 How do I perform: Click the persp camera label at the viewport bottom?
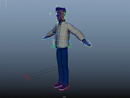coord(64,97)
